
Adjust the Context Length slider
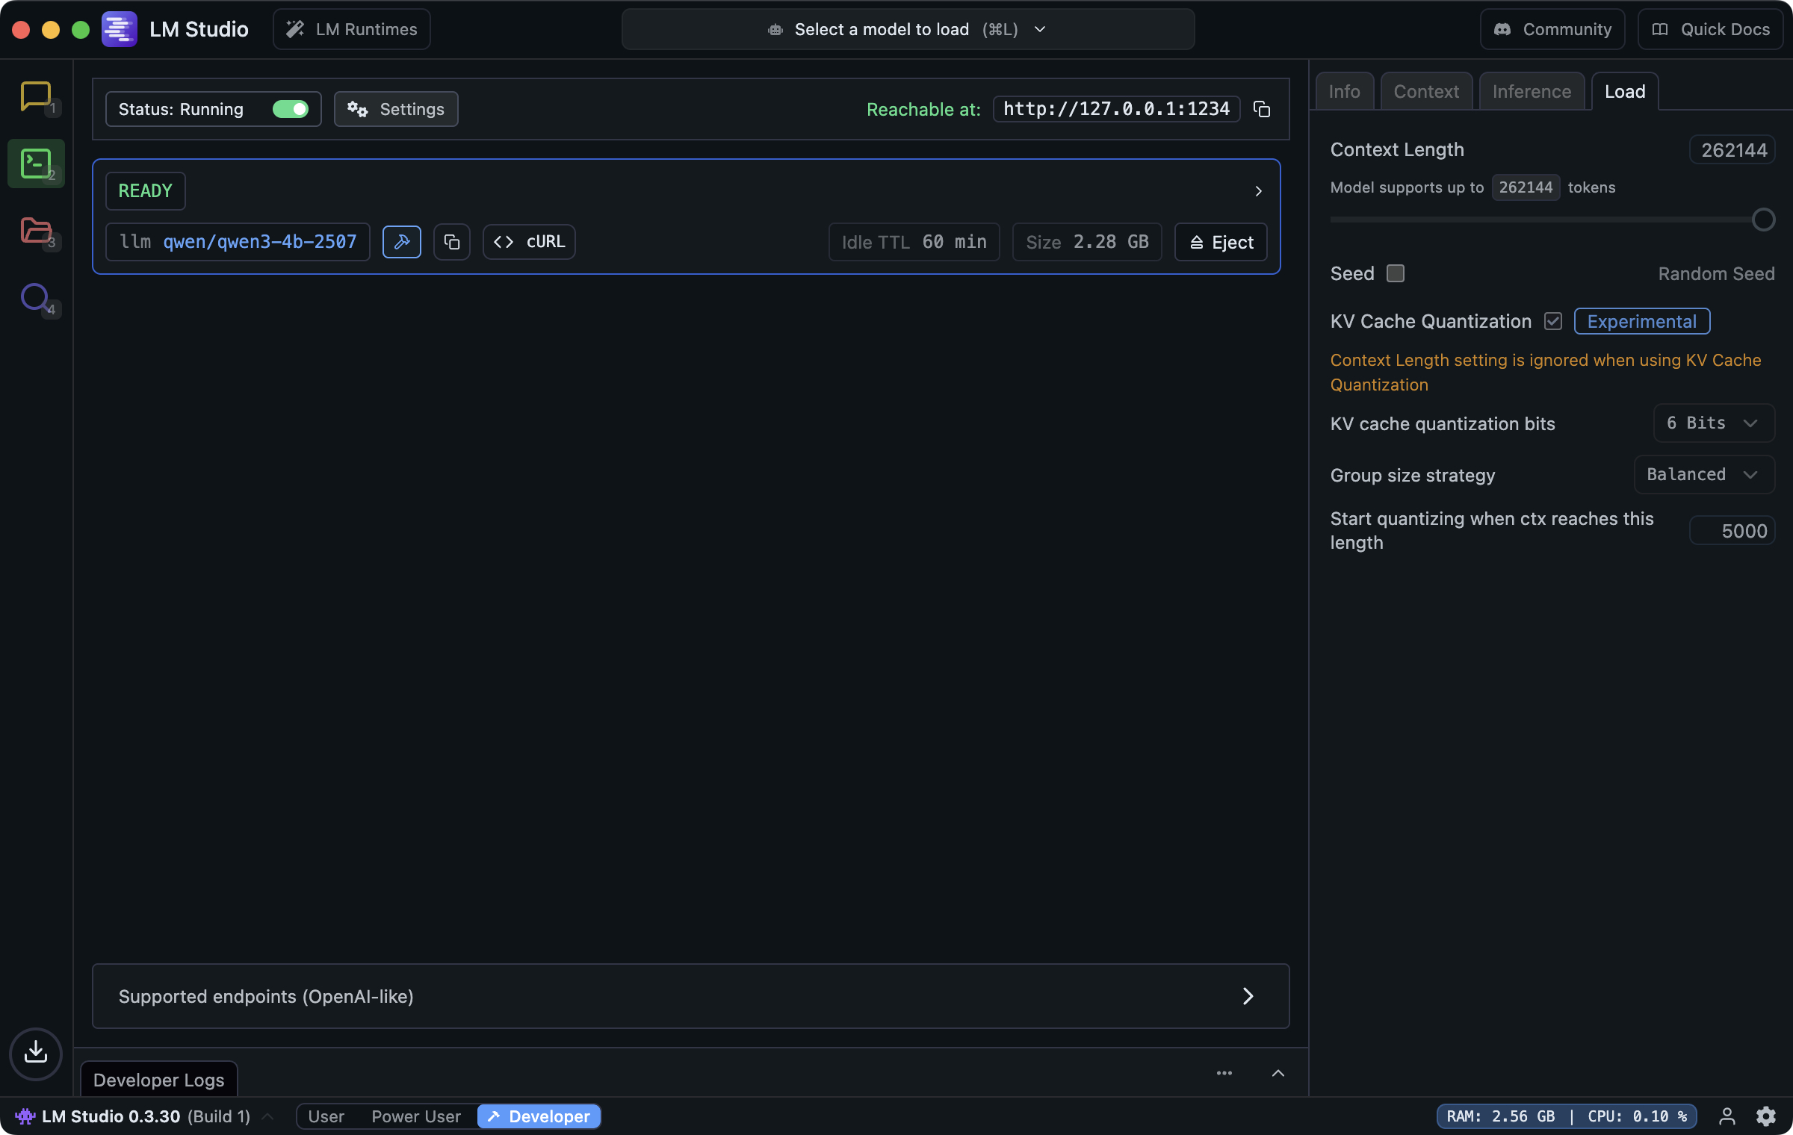coord(1764,219)
